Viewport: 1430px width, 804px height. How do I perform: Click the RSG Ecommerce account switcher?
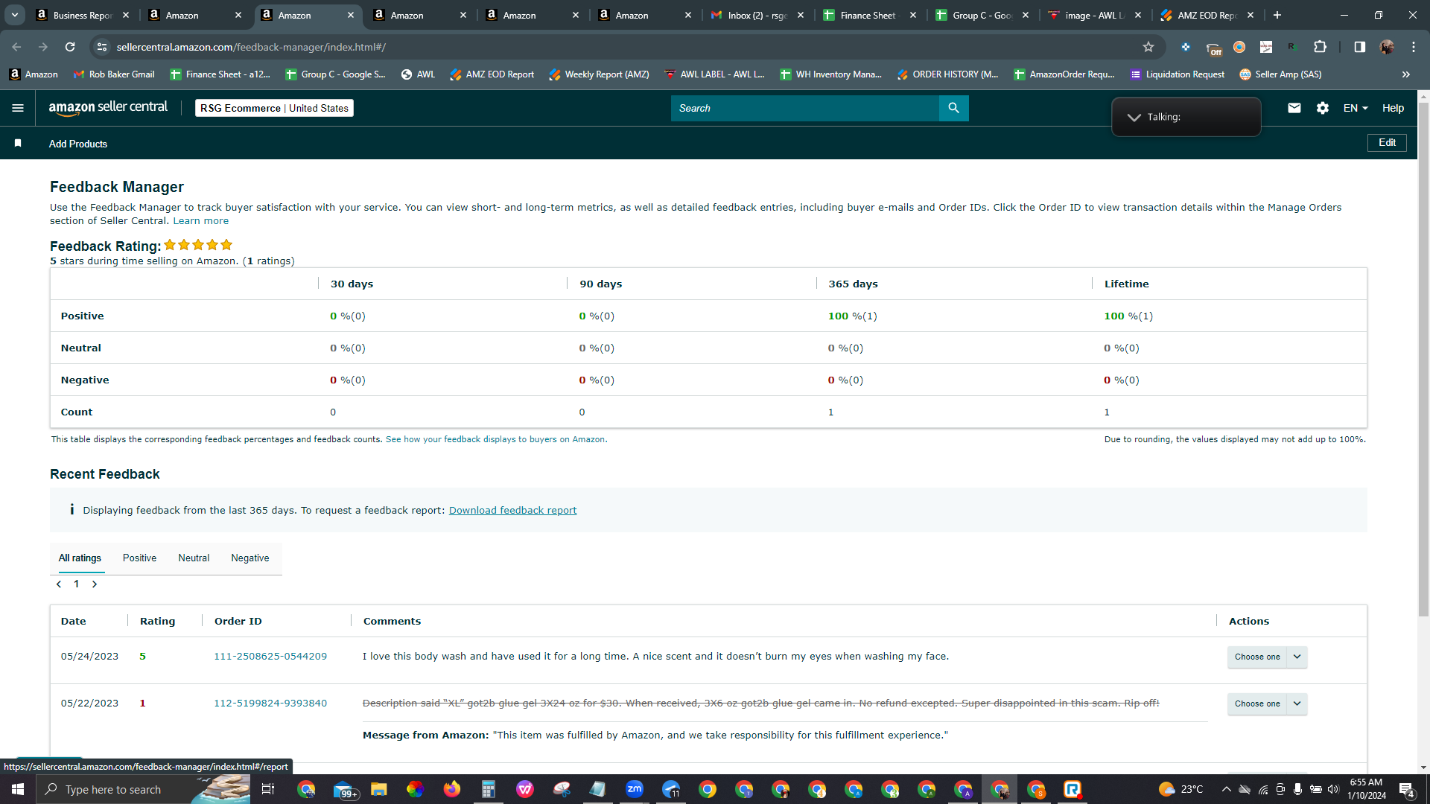point(274,108)
